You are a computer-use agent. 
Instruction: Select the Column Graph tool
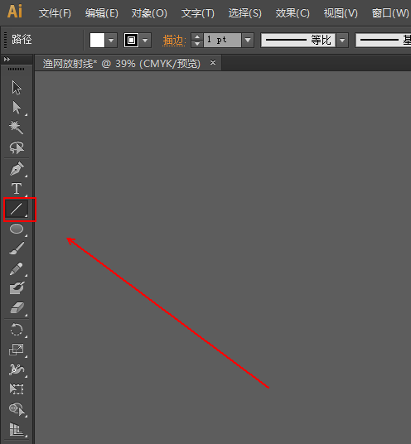(x=17, y=429)
